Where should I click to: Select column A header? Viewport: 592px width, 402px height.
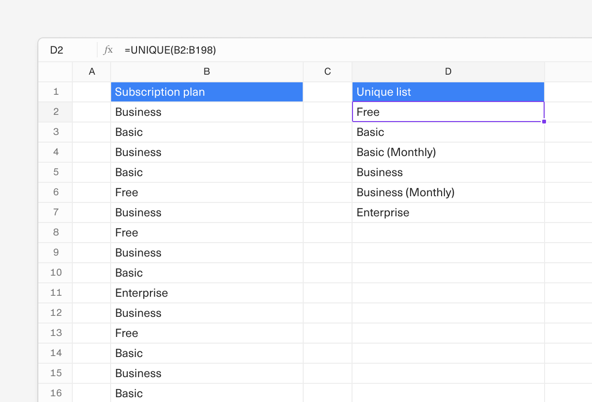click(92, 72)
